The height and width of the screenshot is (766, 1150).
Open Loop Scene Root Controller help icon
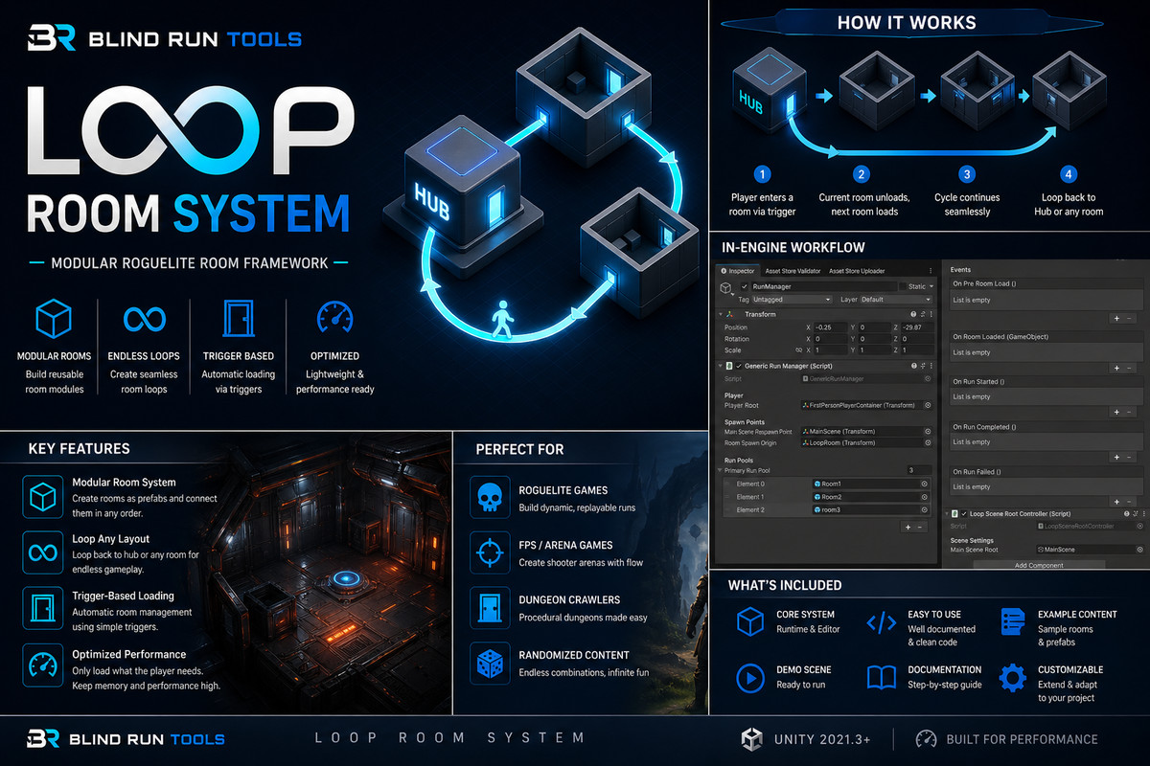1126,514
